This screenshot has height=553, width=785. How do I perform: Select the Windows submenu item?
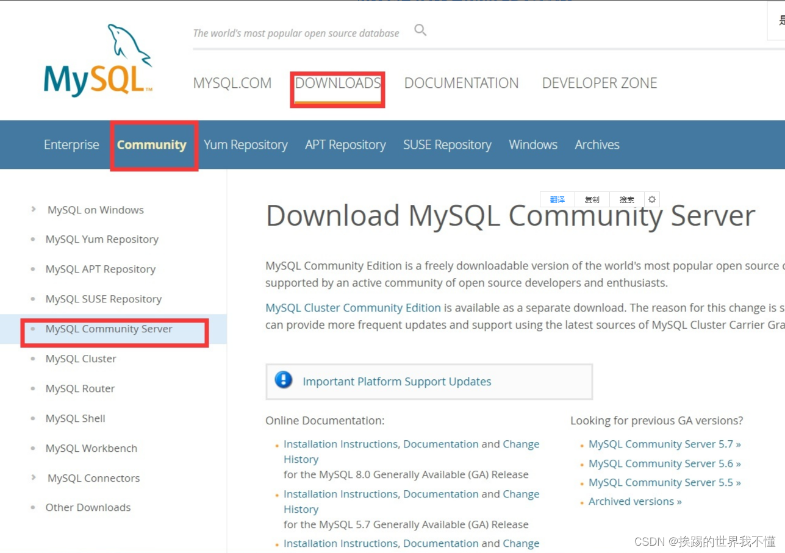pyautogui.click(x=533, y=144)
